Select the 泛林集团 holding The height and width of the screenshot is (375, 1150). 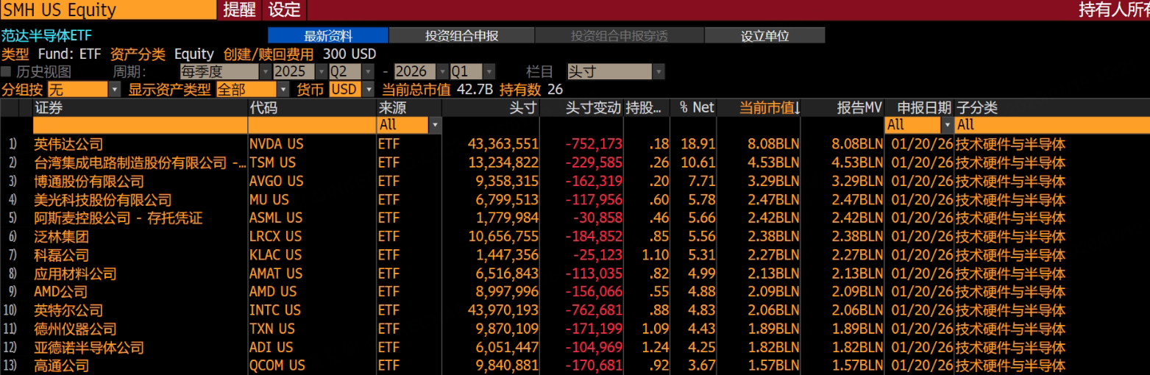coord(61,237)
